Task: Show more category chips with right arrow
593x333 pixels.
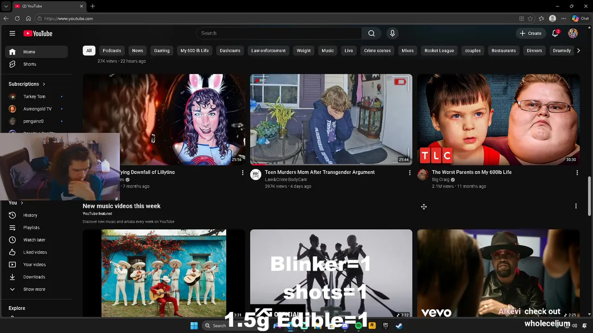Action: 578,50
